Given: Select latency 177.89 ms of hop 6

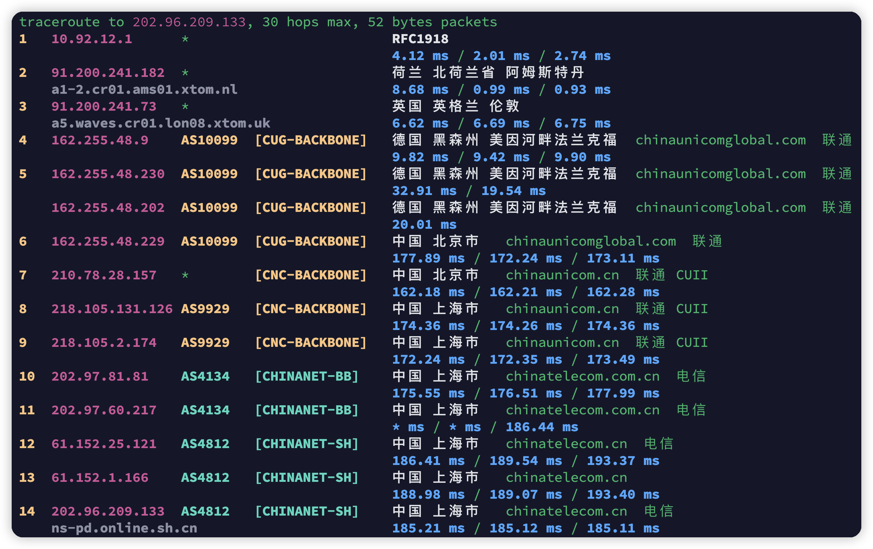Looking at the screenshot, I should coord(428,258).
